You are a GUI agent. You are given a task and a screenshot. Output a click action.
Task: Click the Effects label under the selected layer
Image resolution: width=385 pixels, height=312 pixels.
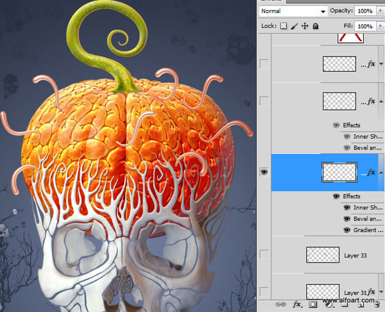point(352,196)
